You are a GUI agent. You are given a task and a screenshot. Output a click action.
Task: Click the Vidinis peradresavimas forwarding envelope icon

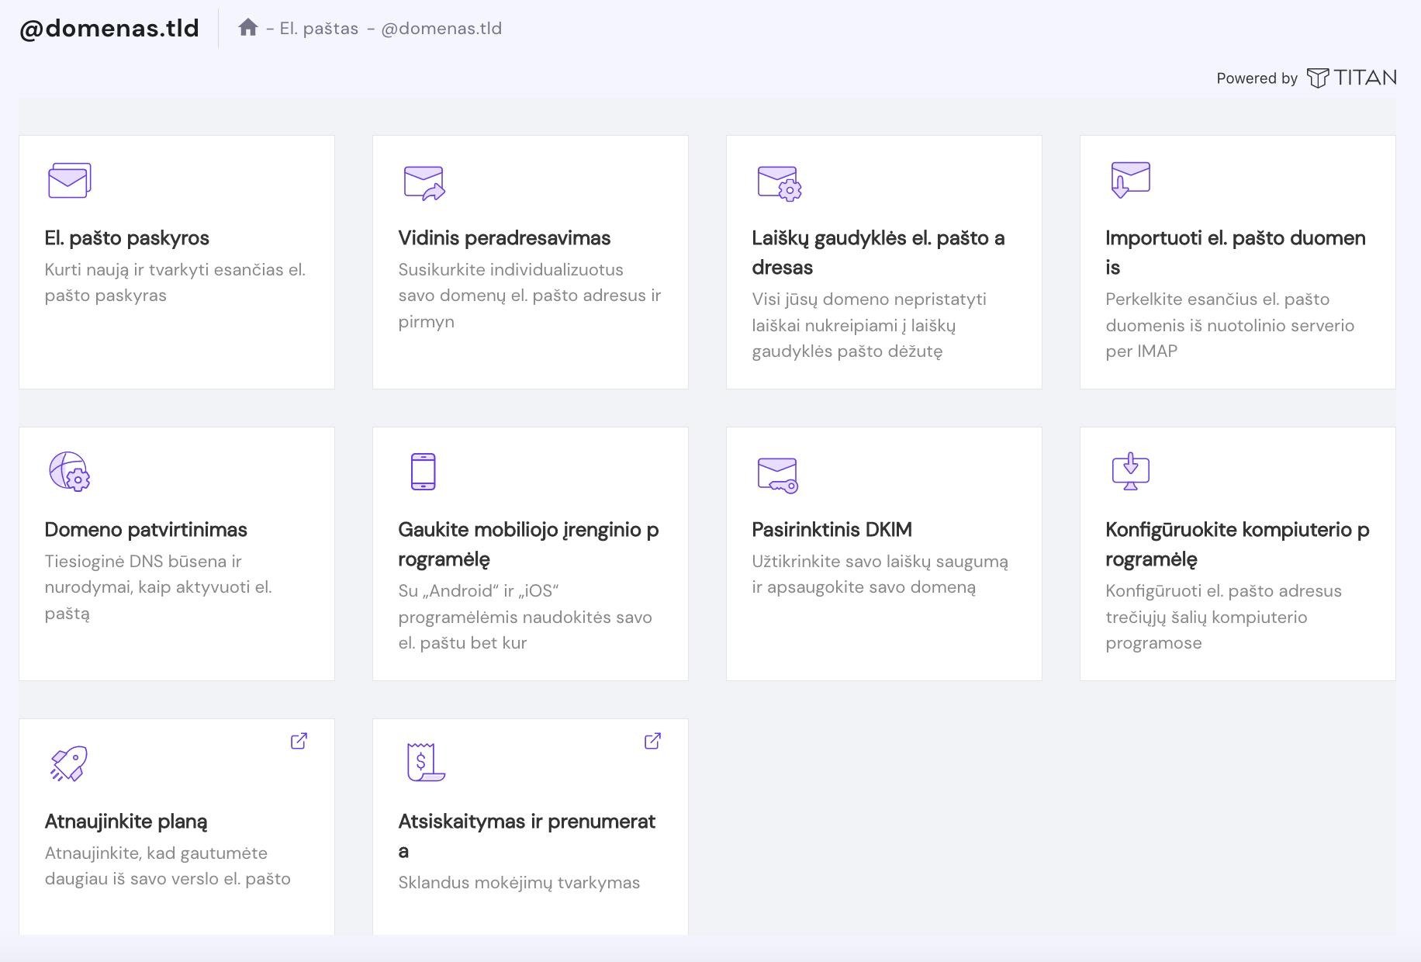click(424, 183)
